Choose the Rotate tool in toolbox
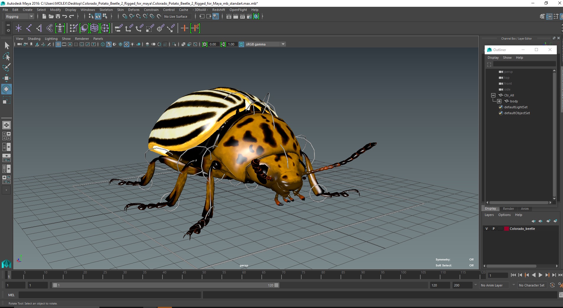563x308 pixels. [x=6, y=89]
